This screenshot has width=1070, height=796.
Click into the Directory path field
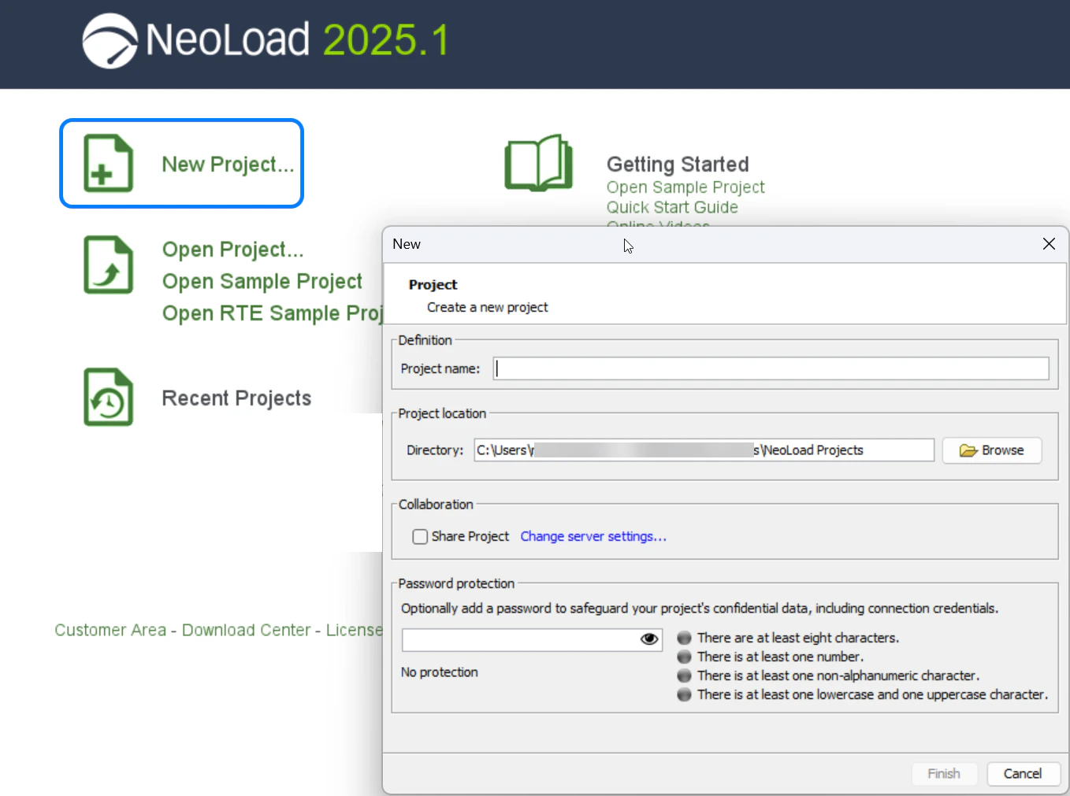[704, 450]
